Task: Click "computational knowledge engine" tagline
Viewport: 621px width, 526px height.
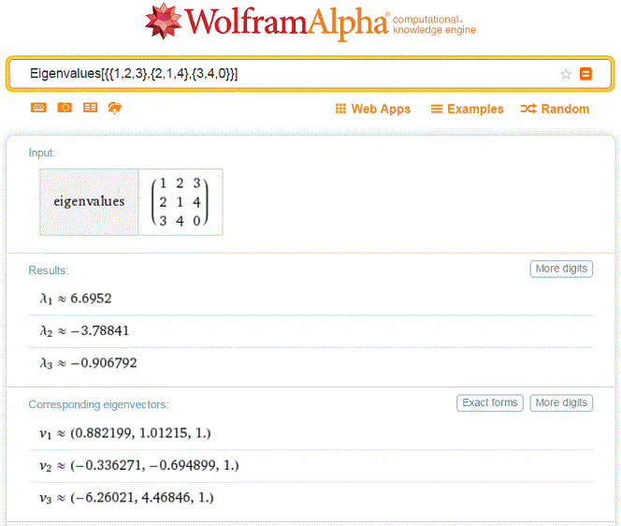Action: [434, 24]
